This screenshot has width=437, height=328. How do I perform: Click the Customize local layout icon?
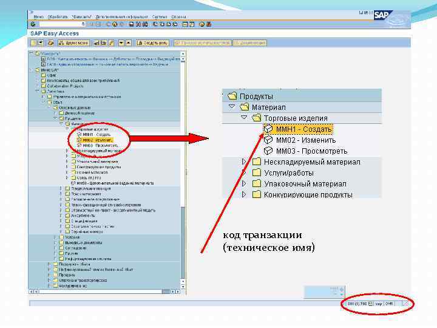209,24
